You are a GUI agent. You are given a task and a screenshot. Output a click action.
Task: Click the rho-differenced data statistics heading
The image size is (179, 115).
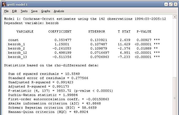click(51, 66)
